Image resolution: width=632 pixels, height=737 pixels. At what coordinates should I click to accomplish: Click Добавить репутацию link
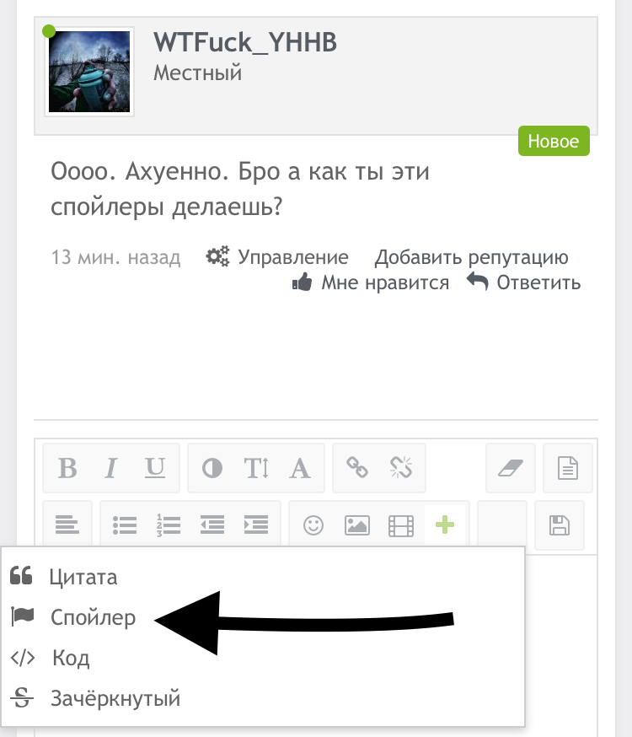point(471,257)
